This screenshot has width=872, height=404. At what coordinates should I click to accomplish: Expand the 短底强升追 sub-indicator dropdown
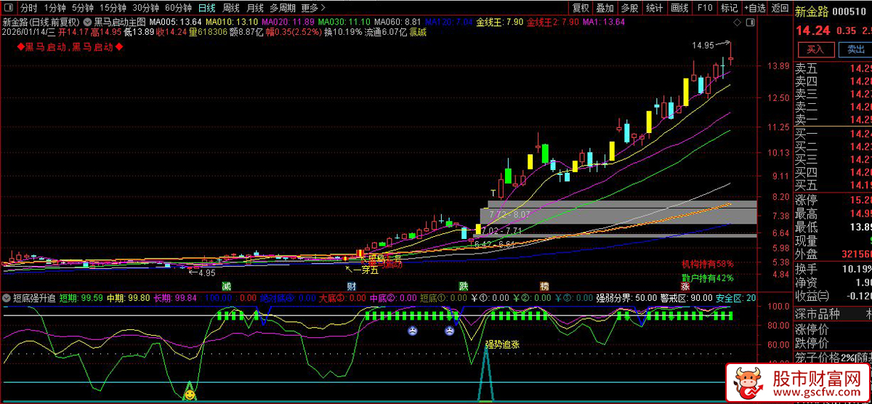[x=7, y=298]
